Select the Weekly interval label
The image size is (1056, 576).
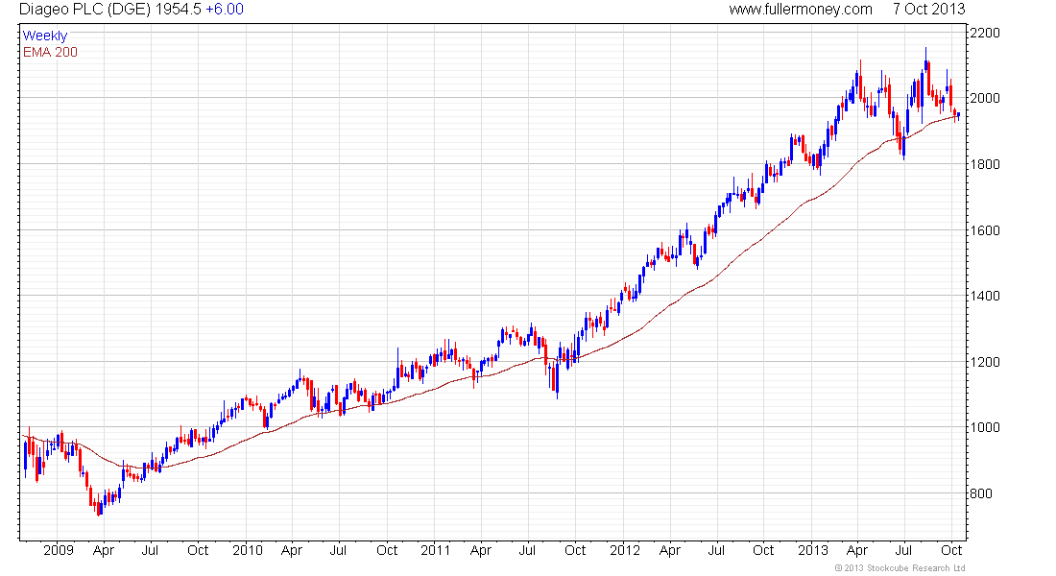tap(45, 36)
